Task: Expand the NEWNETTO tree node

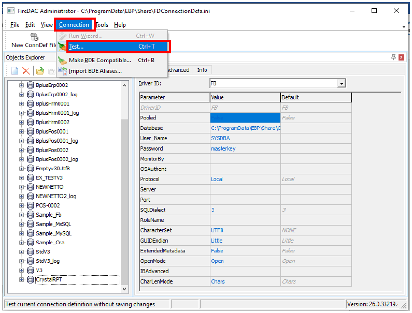Action: point(21,187)
